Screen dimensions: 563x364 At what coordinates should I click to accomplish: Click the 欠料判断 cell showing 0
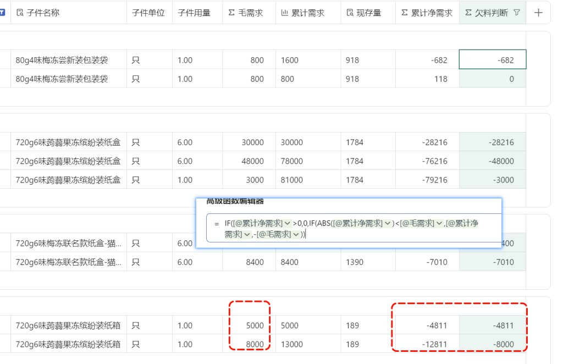493,79
